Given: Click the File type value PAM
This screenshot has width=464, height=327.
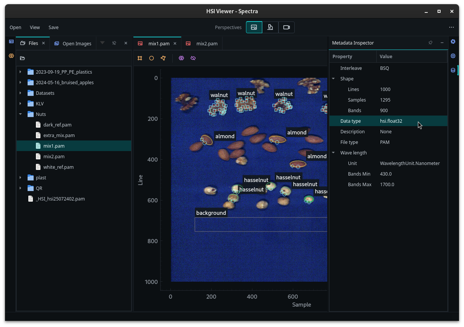Looking at the screenshot, I should click(385, 142).
